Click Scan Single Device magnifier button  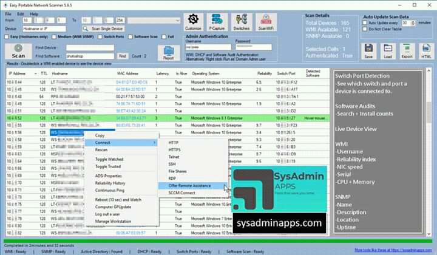pos(103,29)
